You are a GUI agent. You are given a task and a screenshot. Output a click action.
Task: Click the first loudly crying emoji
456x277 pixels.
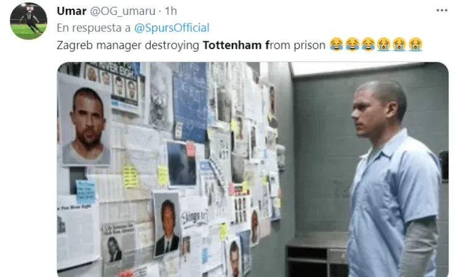pos(384,45)
